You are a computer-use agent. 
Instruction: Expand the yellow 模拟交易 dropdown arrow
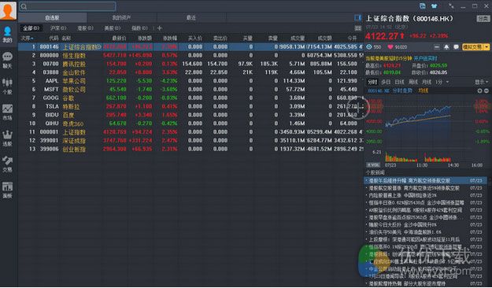click(486, 47)
